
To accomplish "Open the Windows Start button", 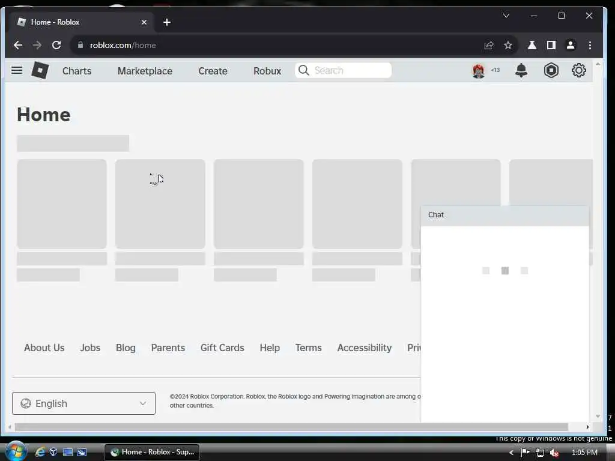I will coord(16,451).
